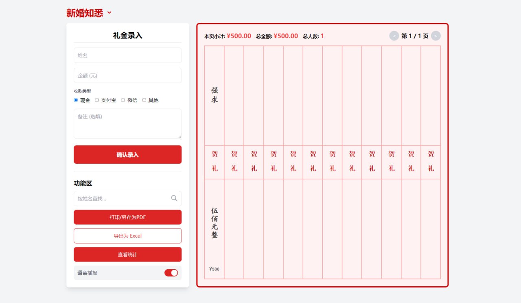
Task: Enable the 语音播报 voice announcement toggle
Action: point(171,273)
